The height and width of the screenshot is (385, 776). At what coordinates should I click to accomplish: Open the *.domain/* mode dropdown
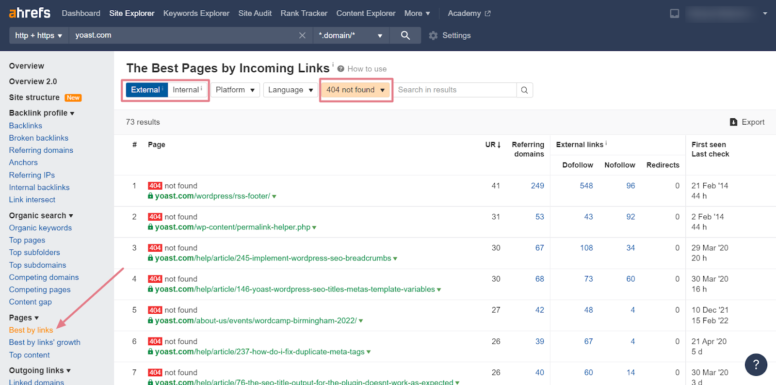click(x=351, y=35)
